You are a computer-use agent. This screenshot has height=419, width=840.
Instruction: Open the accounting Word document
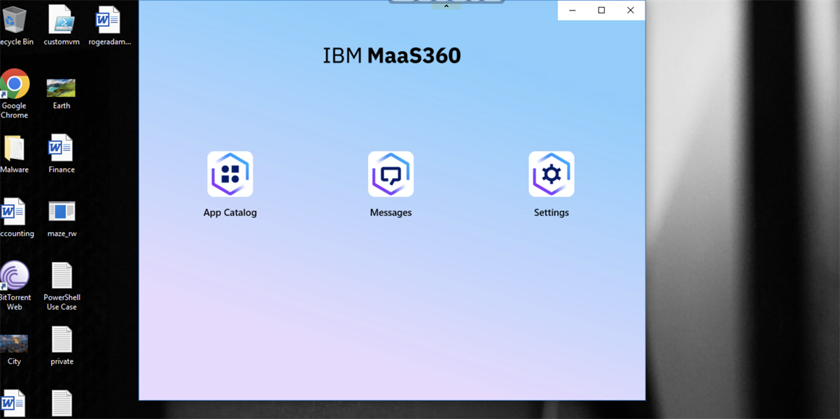(x=15, y=210)
